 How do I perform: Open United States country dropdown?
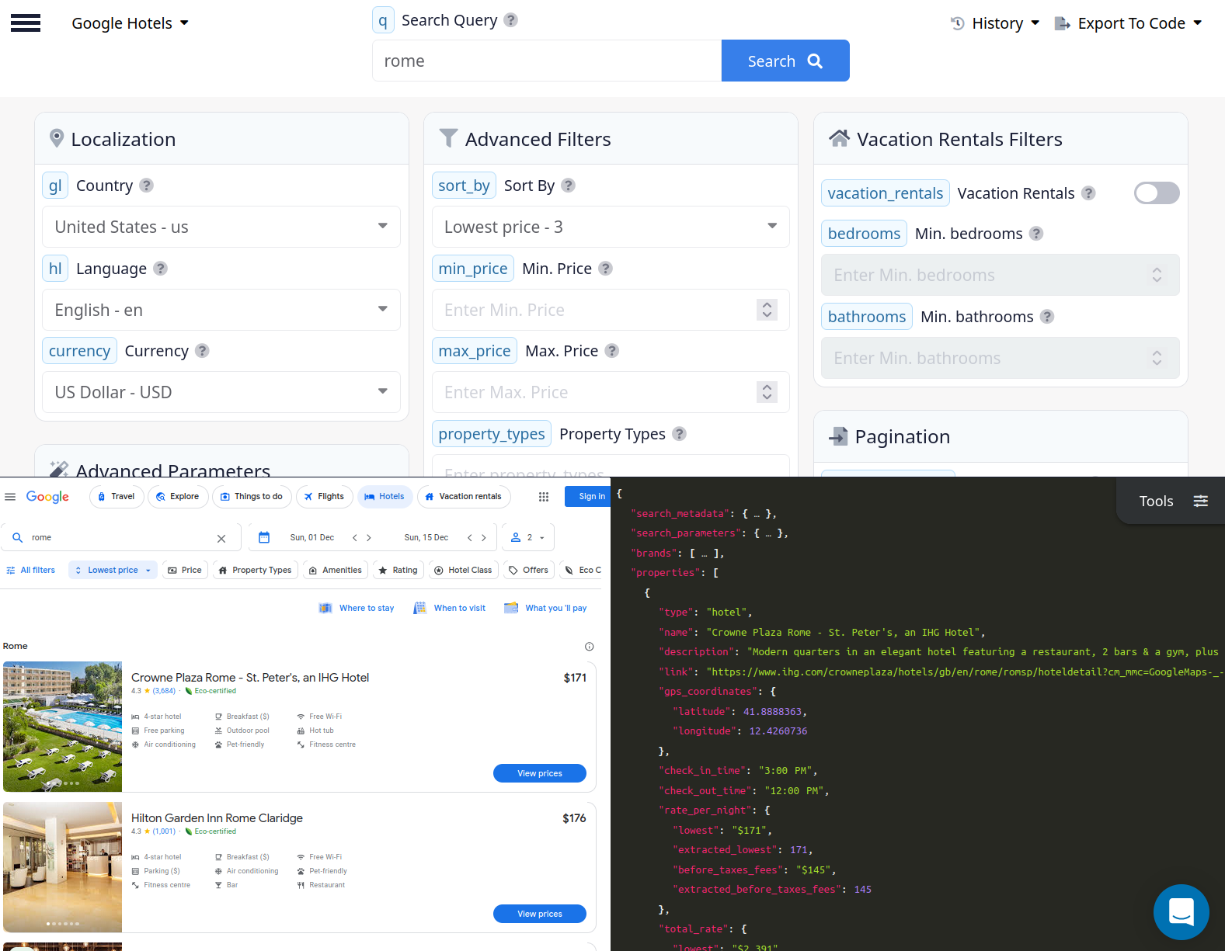point(221,227)
